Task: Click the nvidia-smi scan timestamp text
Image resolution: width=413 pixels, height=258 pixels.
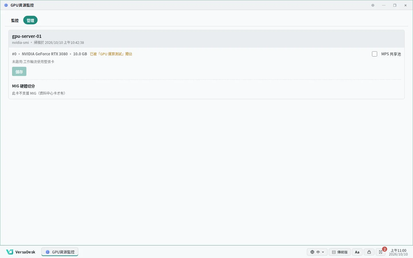Action: pyautogui.click(x=48, y=42)
